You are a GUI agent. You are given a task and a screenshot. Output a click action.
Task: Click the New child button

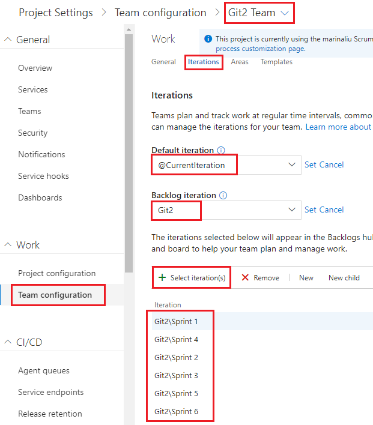[x=344, y=278]
